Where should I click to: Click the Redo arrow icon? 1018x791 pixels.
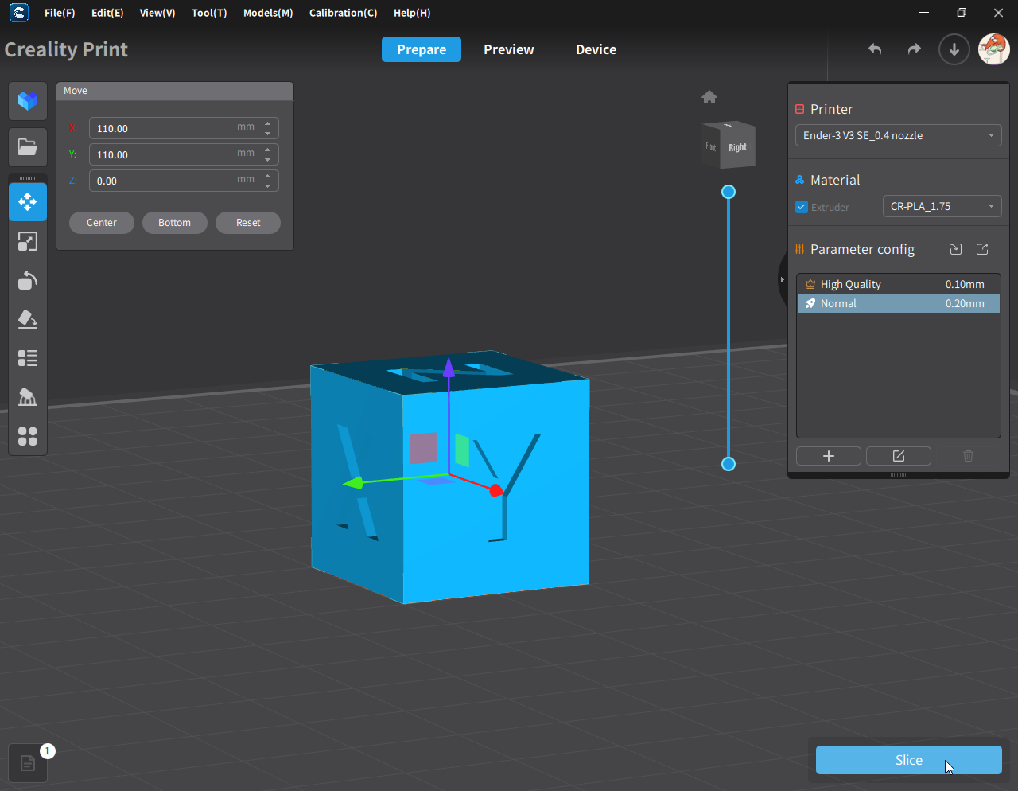coord(915,49)
